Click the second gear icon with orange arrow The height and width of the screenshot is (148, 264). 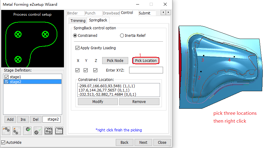click(x=16, y=131)
